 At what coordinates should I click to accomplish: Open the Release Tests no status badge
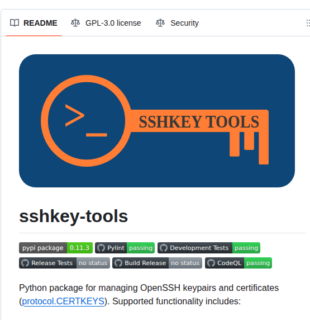(x=64, y=263)
